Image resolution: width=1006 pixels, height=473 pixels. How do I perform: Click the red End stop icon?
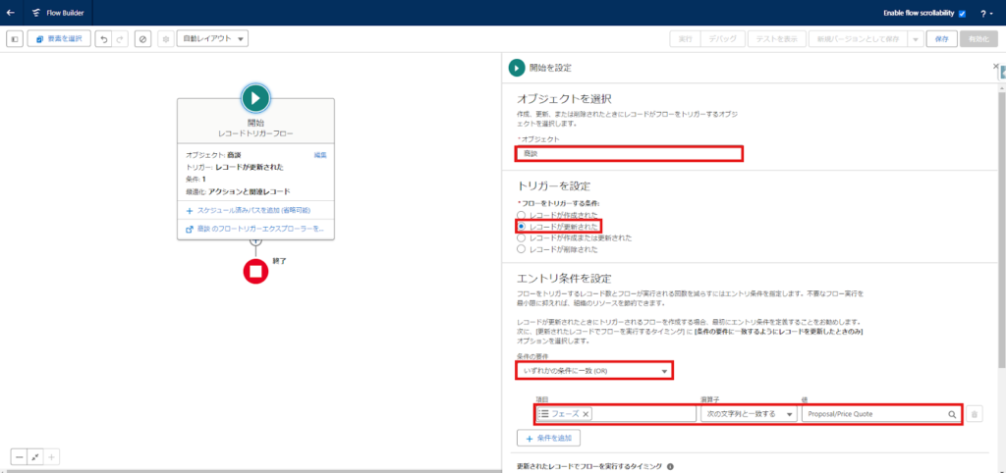point(255,270)
